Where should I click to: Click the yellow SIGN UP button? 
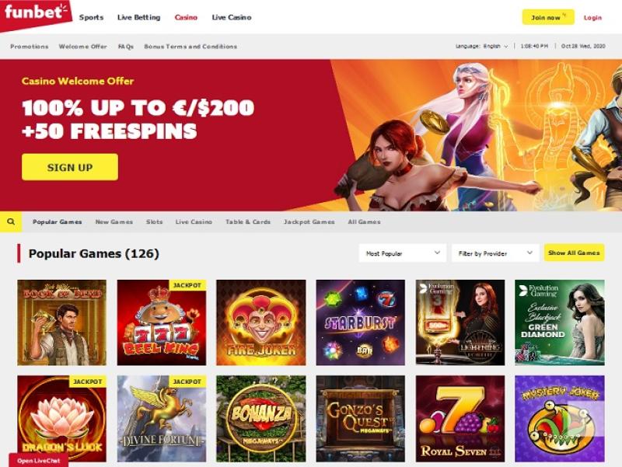[70, 167]
